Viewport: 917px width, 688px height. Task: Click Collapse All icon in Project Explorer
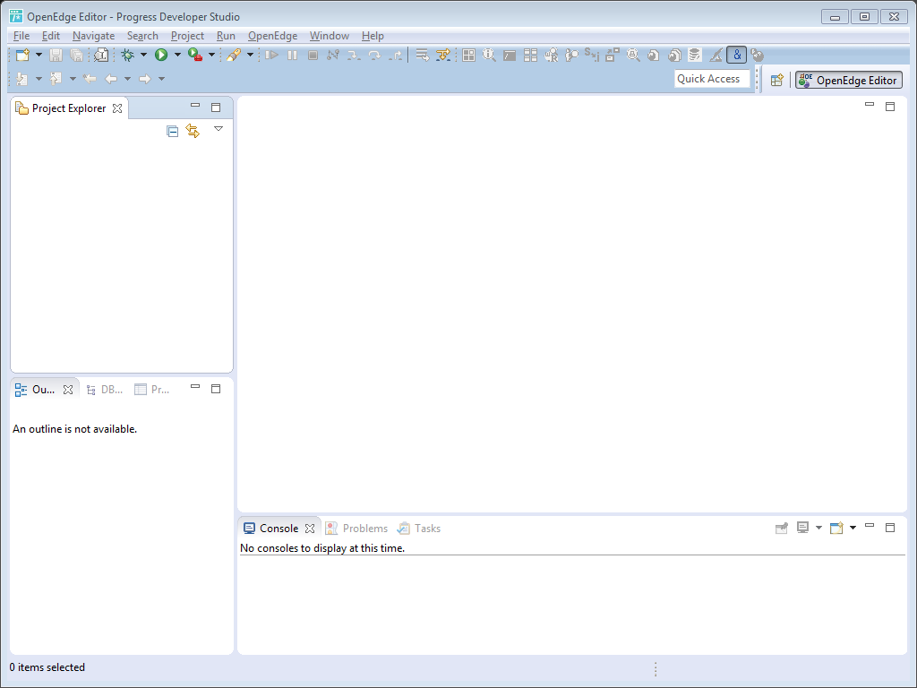[172, 131]
